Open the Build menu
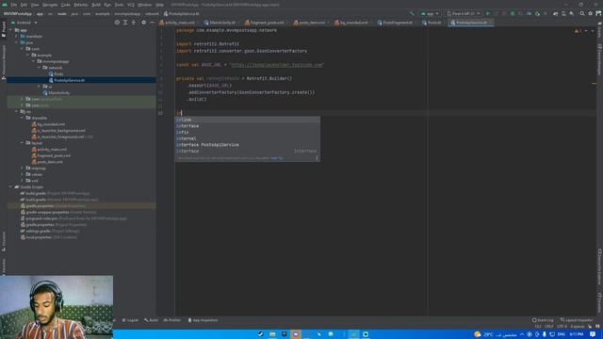Viewport: 603px width, 339px height. tap(96, 5)
